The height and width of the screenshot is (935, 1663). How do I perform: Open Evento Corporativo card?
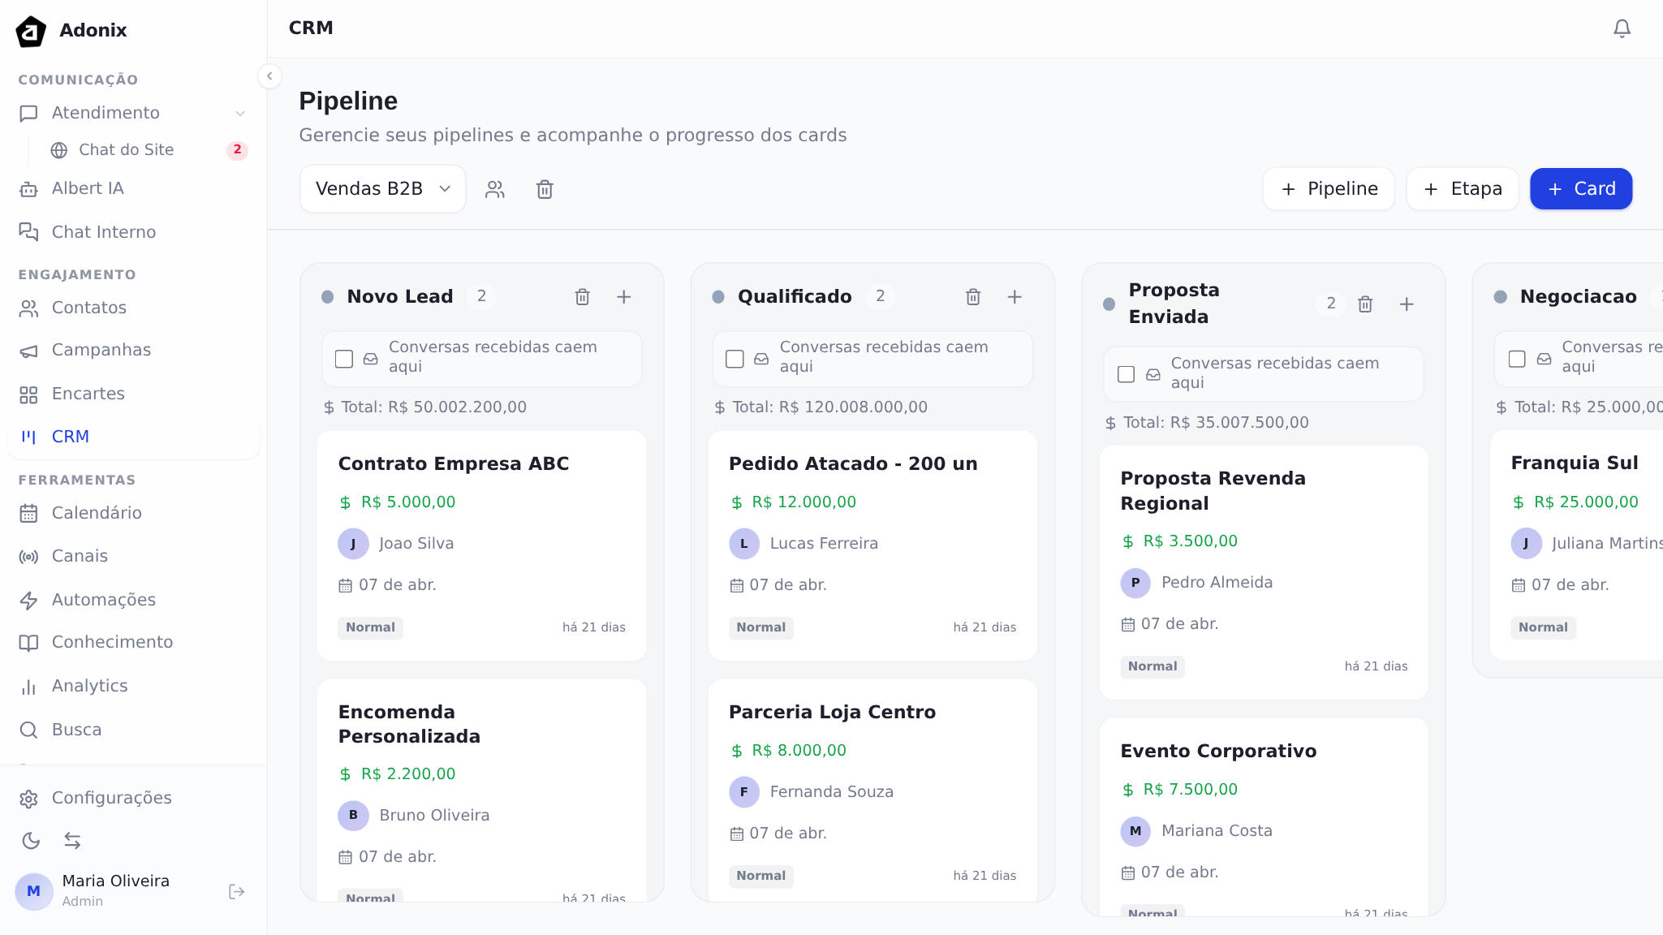[x=1264, y=817]
